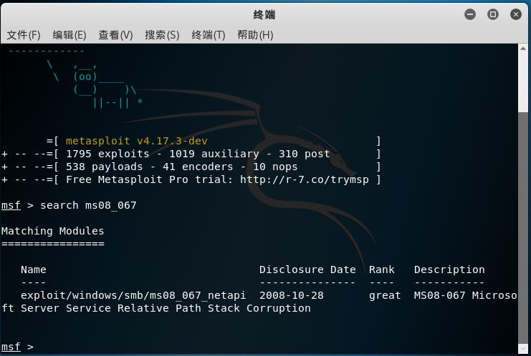Click the vertical scrollbar thumb
The height and width of the screenshot is (356, 531).
click(523, 227)
